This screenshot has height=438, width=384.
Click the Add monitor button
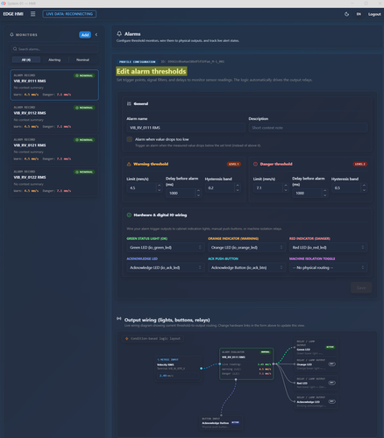click(x=85, y=35)
